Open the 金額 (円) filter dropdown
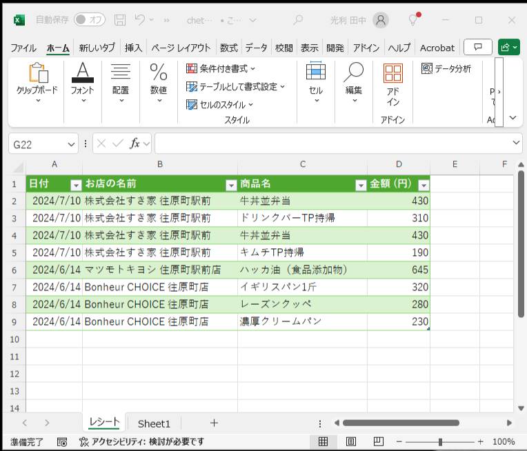The width and height of the screenshot is (527, 451). point(424,185)
